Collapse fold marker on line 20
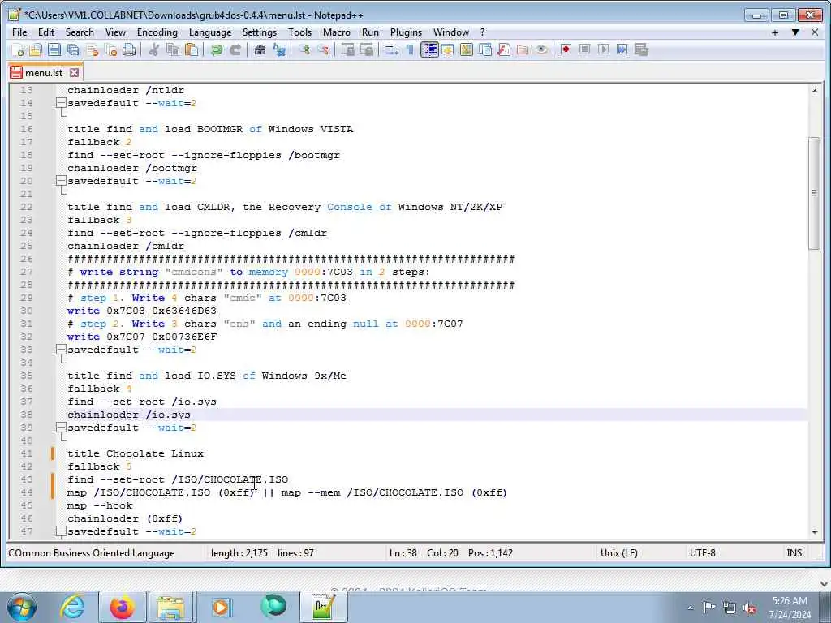831x623 pixels. click(61, 181)
